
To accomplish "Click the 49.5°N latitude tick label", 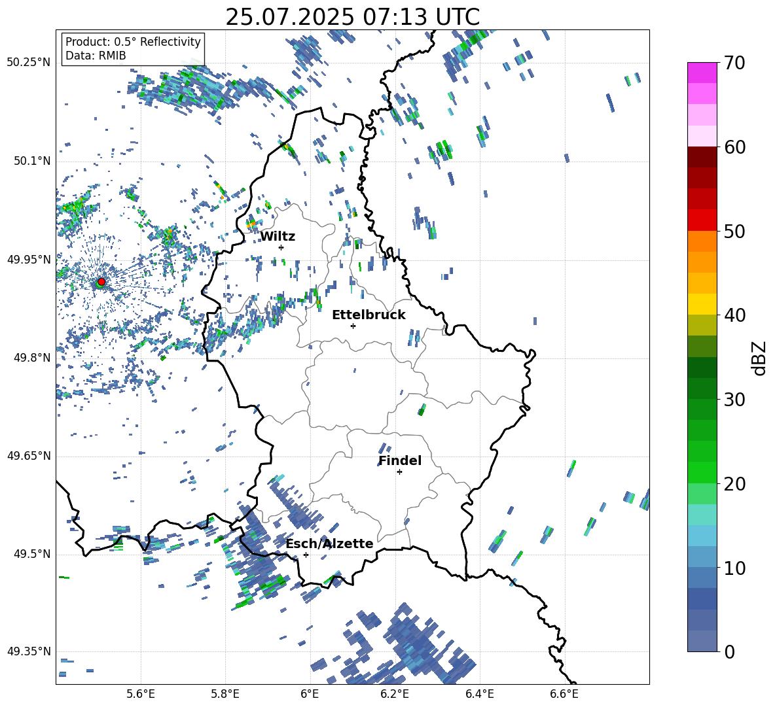I will coord(31,554).
